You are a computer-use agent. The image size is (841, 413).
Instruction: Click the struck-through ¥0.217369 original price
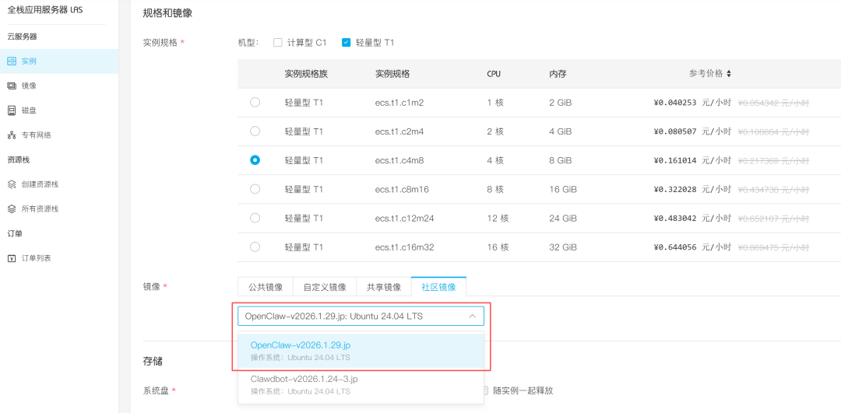point(773,160)
